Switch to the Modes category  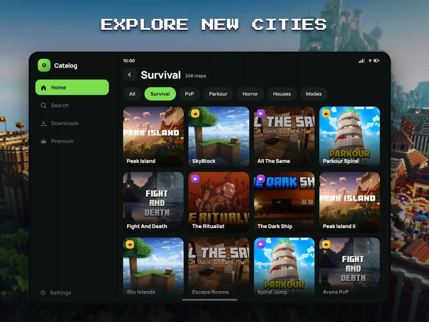314,94
